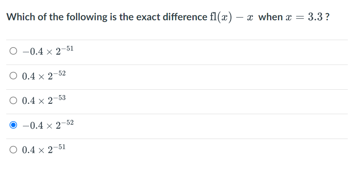Click the −52 exponent in the second option

pos(59,74)
